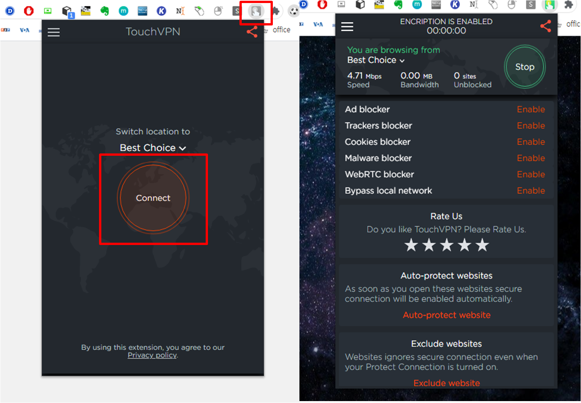Rate TouchVPN with the third star
This screenshot has height=403, width=581.
447,245
